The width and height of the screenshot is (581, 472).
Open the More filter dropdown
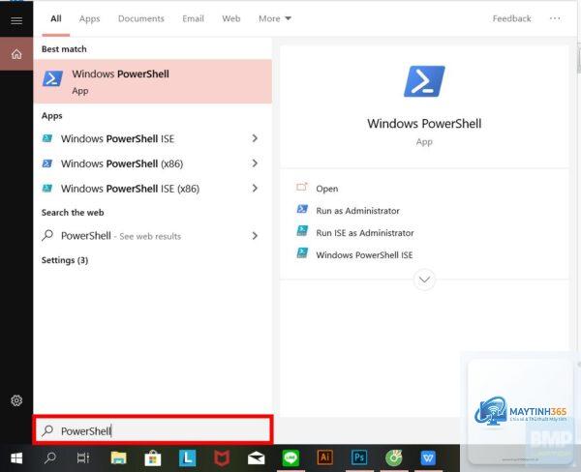(x=275, y=18)
